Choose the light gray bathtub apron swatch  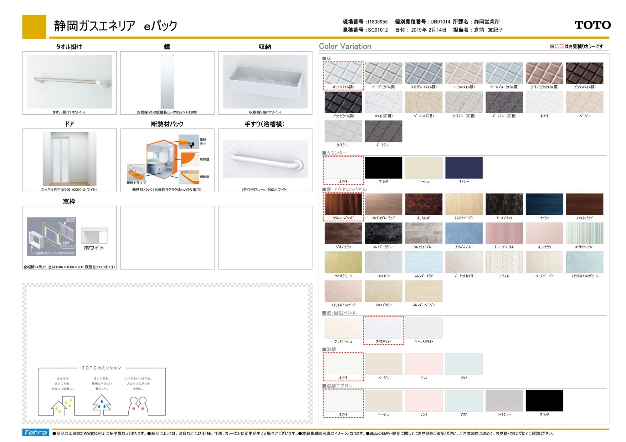tap(504, 401)
